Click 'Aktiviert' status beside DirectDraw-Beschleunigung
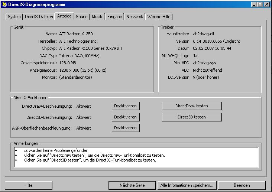 tap(84, 106)
